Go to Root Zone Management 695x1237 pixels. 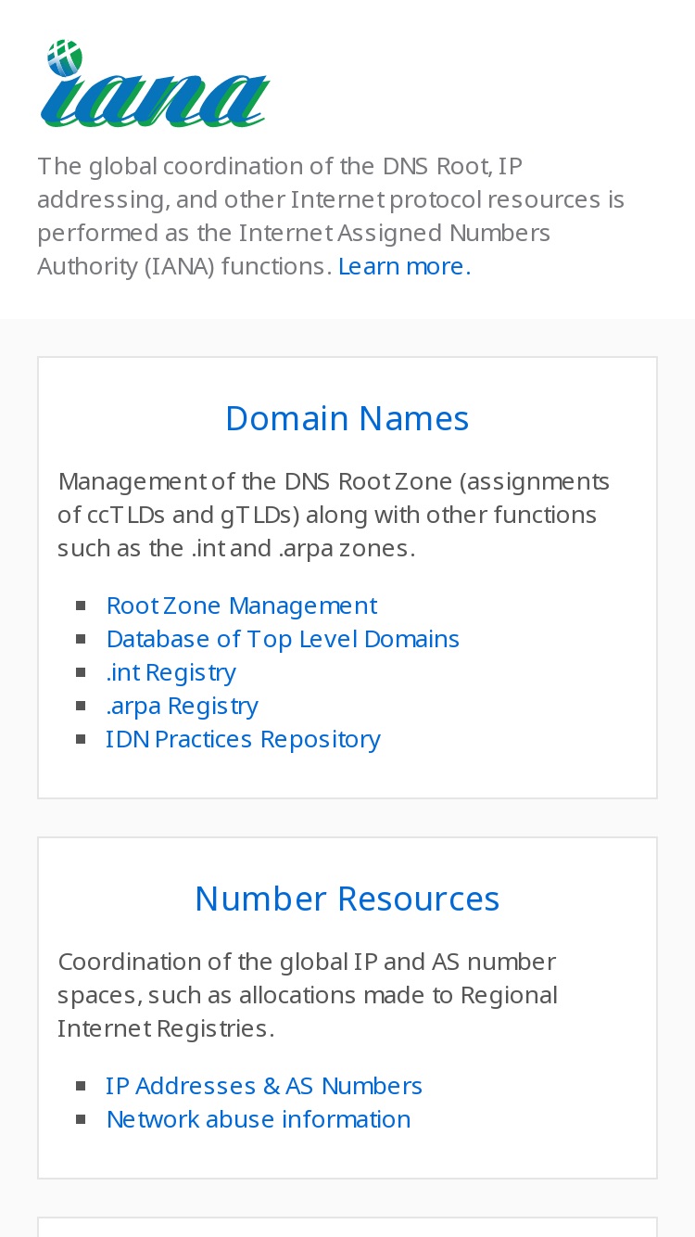tap(241, 606)
